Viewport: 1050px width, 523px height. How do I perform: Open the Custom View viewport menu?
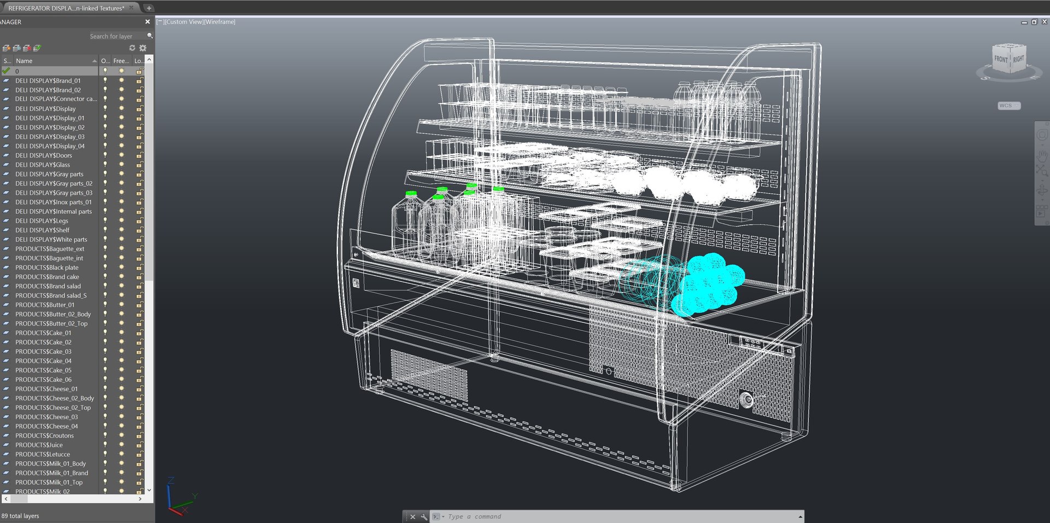184,22
